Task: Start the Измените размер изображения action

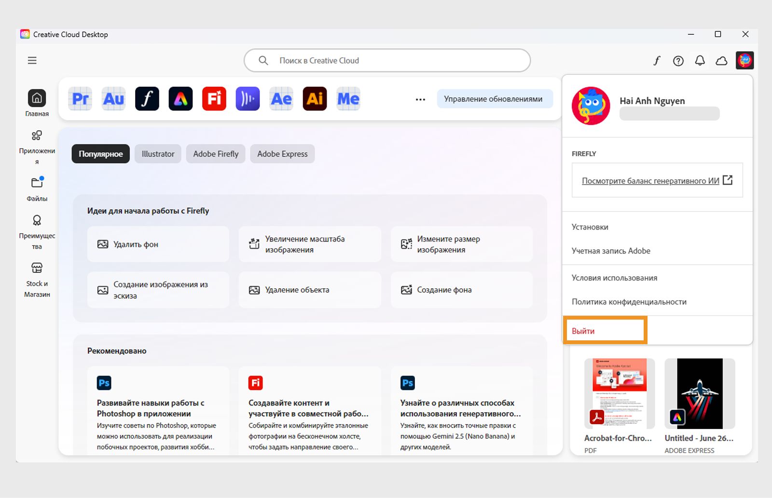Action: point(462,244)
